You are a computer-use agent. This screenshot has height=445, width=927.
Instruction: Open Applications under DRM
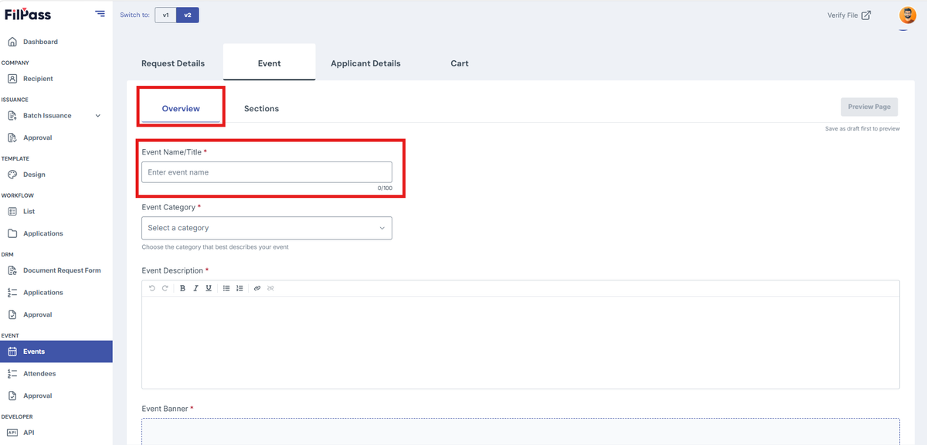click(43, 293)
